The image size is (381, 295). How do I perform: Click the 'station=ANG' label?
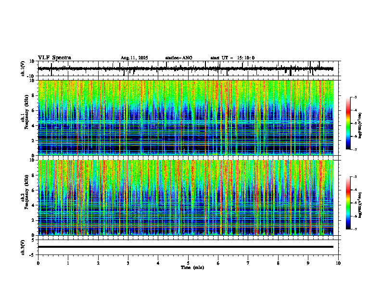click(x=179, y=58)
